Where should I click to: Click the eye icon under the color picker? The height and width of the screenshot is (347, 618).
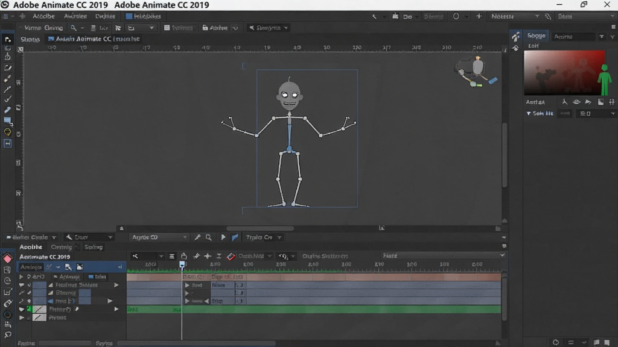[x=576, y=102]
